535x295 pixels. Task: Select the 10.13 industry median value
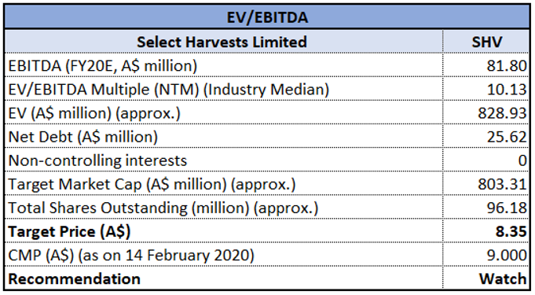tap(486, 89)
